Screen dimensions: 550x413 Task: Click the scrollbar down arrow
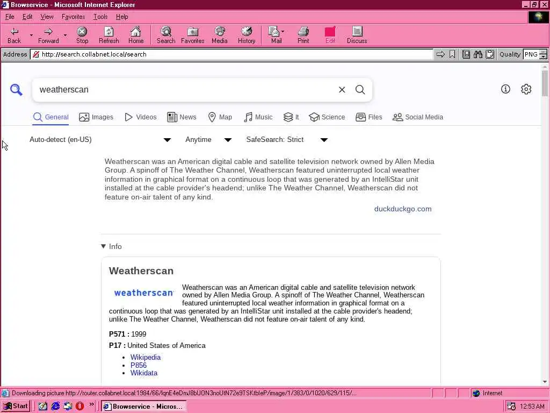pos(545,381)
